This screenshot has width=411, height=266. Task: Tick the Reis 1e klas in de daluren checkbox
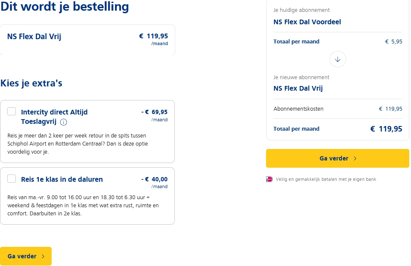point(12,179)
